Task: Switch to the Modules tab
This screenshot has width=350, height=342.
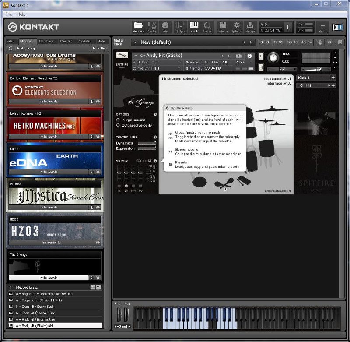Action: tap(84, 41)
